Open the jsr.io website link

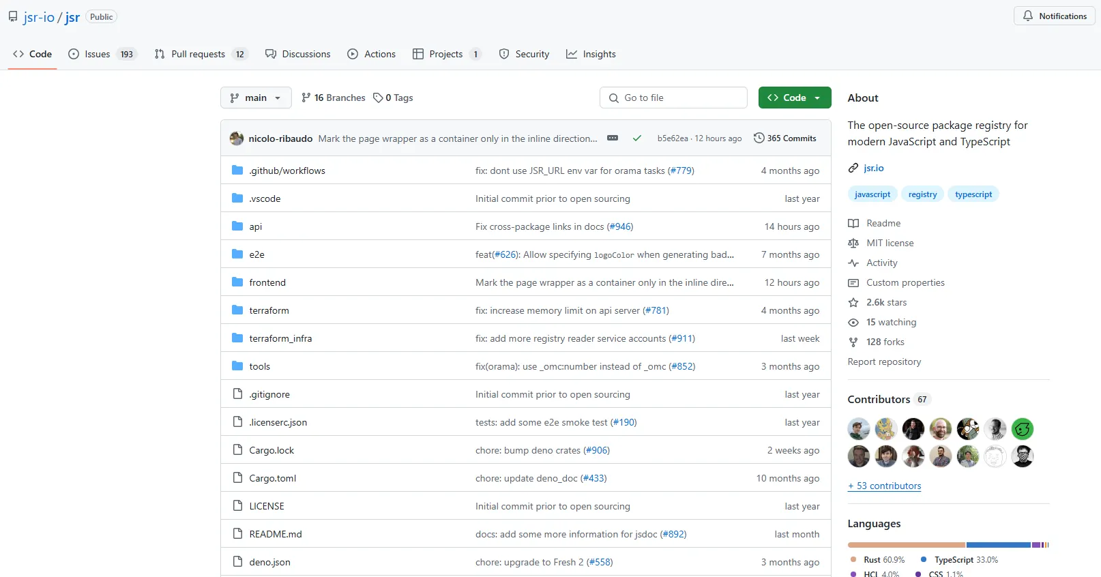click(x=873, y=168)
